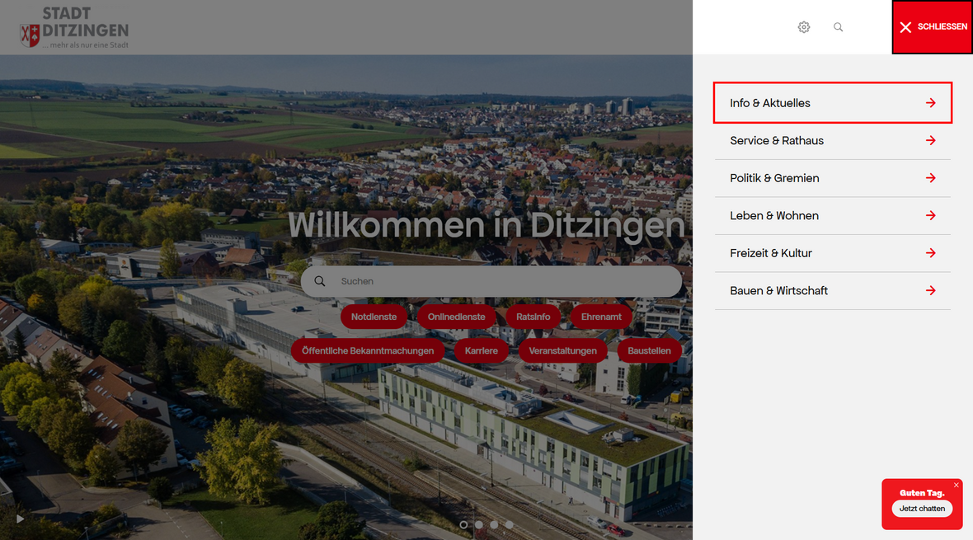Click the arrow beside Freizeit & Kultur
The image size is (973, 540).
tap(931, 253)
